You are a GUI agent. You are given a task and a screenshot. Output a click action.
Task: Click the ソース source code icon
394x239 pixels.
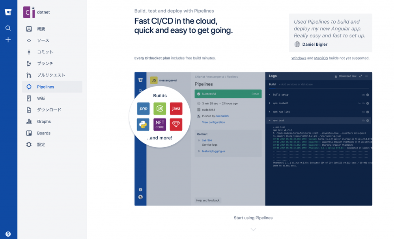[29, 41]
